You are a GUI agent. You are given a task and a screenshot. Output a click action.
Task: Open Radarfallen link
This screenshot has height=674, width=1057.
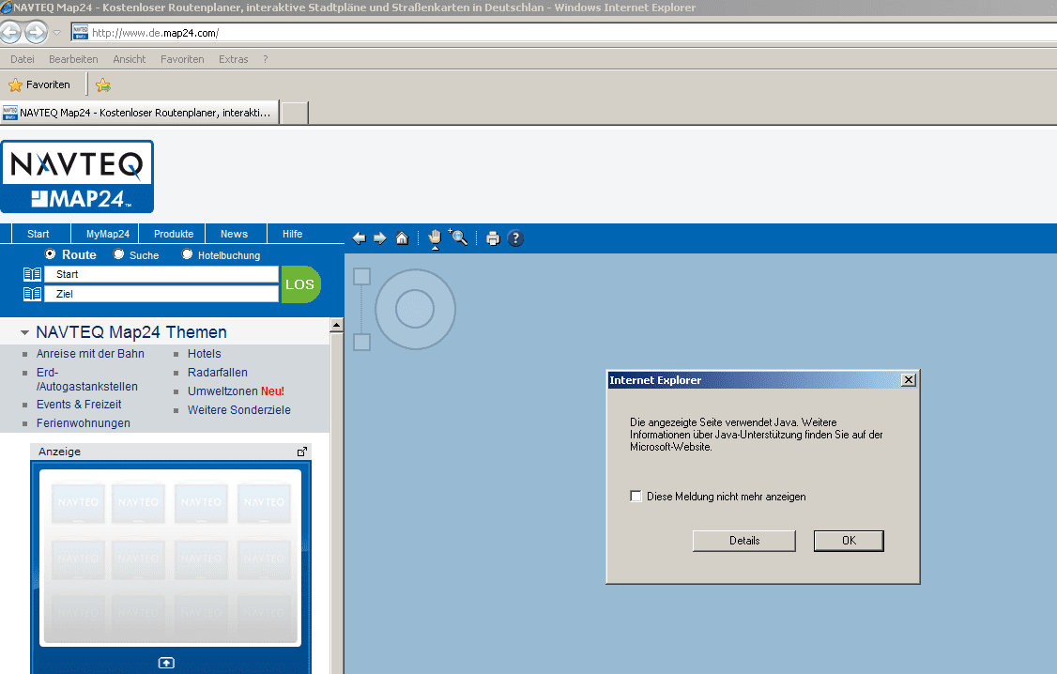click(218, 373)
